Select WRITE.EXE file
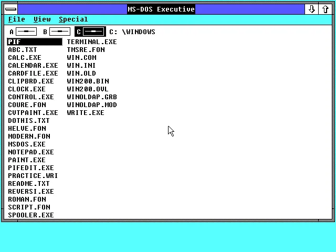 pyautogui.click(x=86, y=113)
